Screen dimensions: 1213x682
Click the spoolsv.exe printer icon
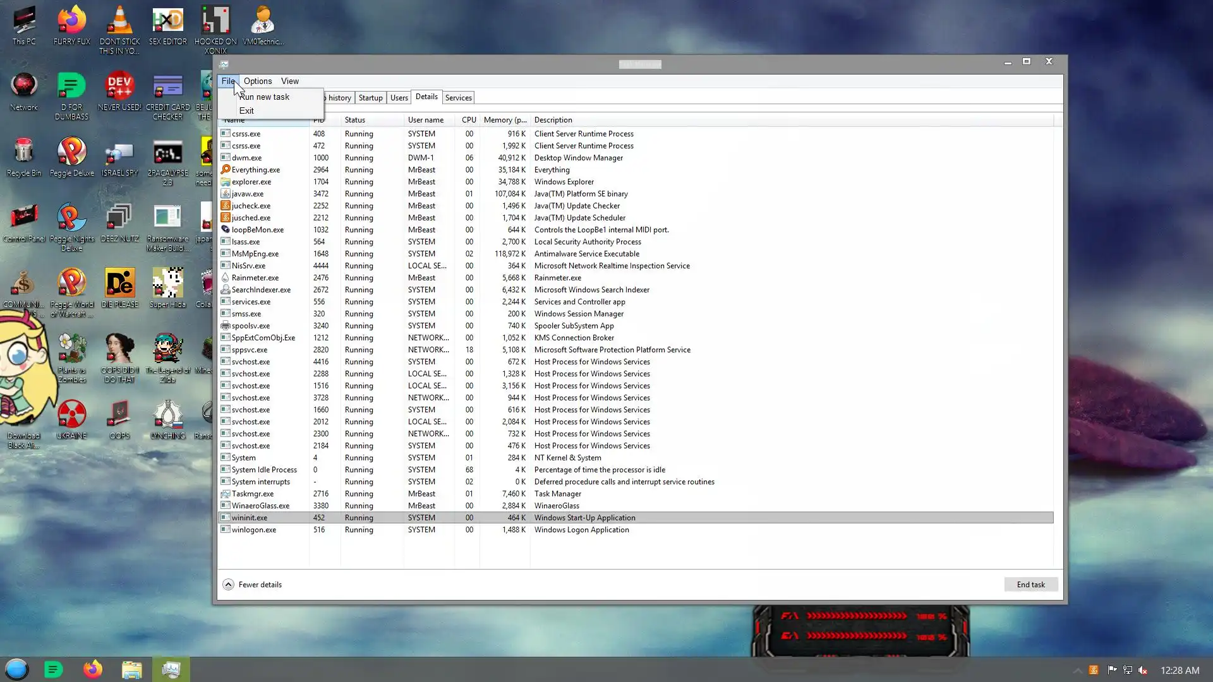point(225,326)
